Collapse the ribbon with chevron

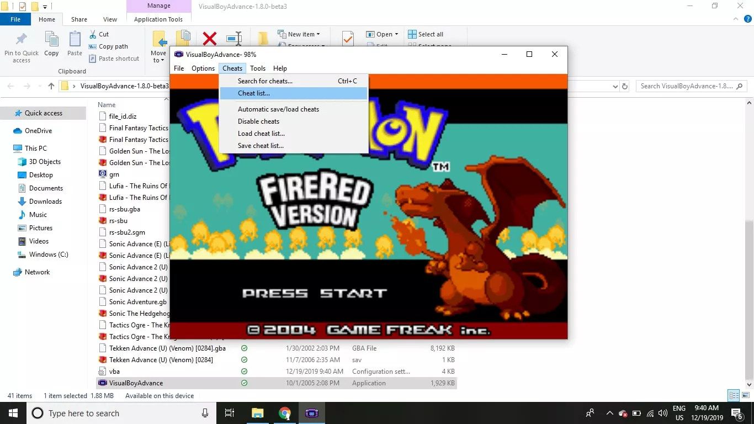pyautogui.click(x=737, y=19)
